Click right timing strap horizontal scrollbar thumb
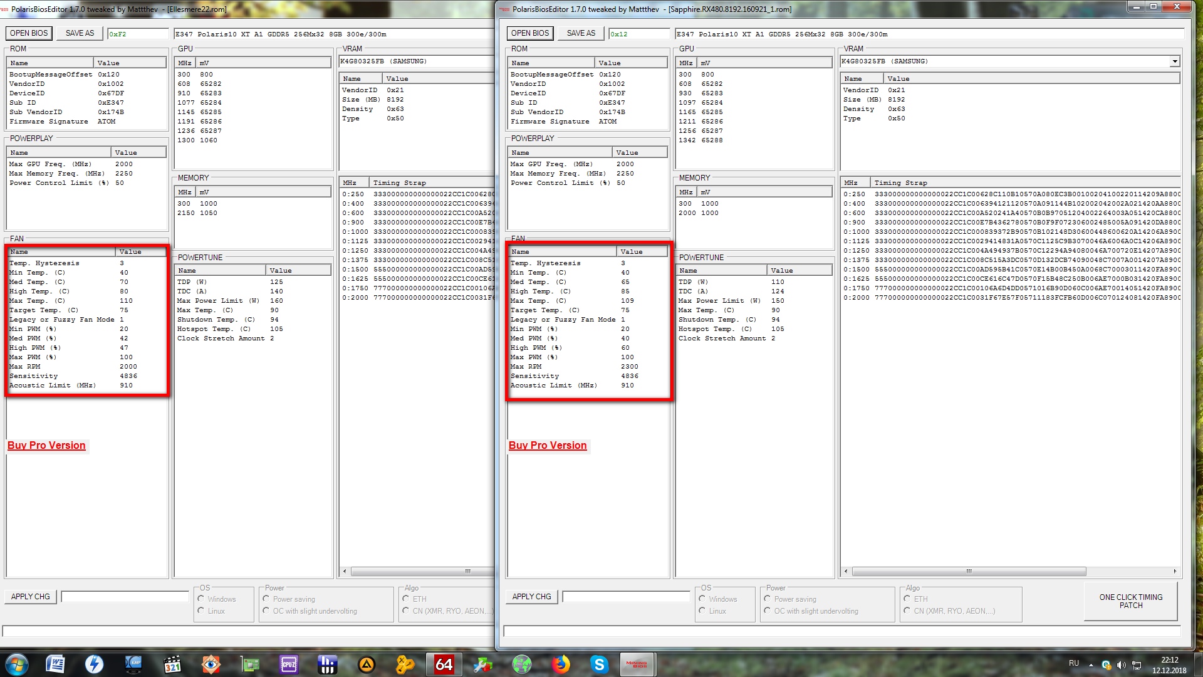This screenshot has width=1203, height=677. (969, 571)
